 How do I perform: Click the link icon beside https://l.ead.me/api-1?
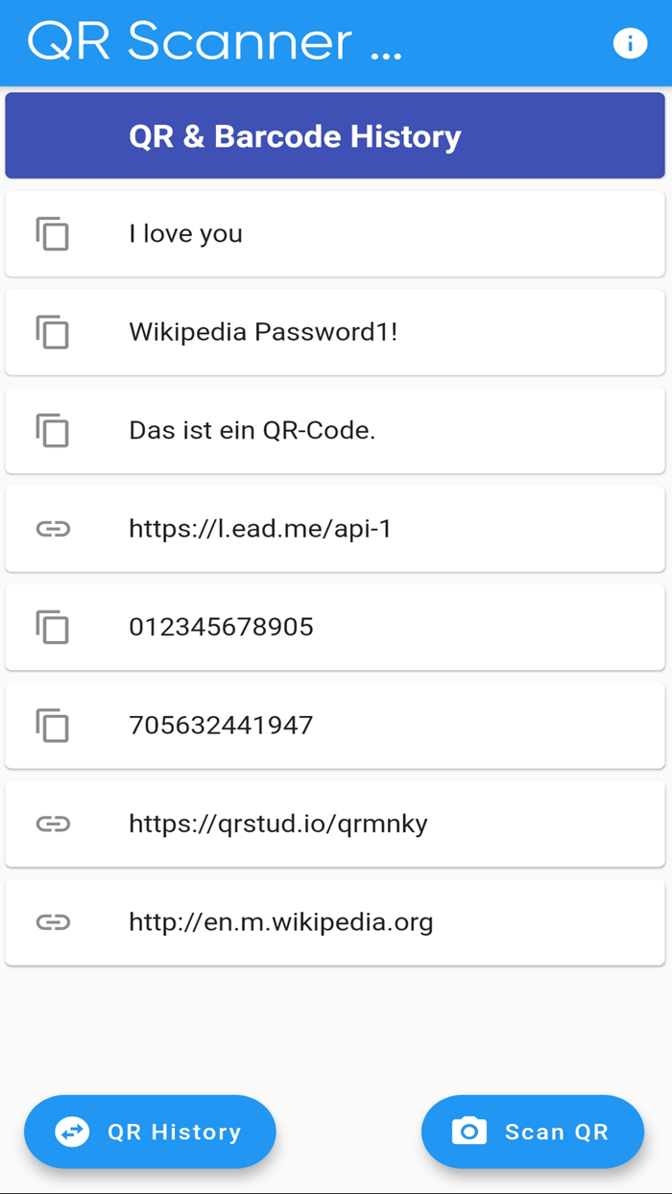click(x=55, y=529)
